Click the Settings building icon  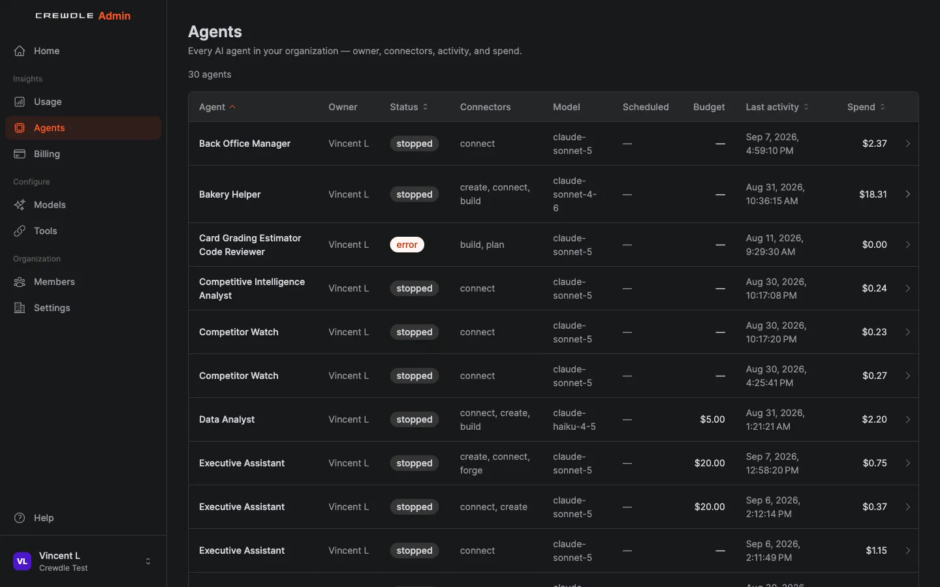tap(20, 308)
